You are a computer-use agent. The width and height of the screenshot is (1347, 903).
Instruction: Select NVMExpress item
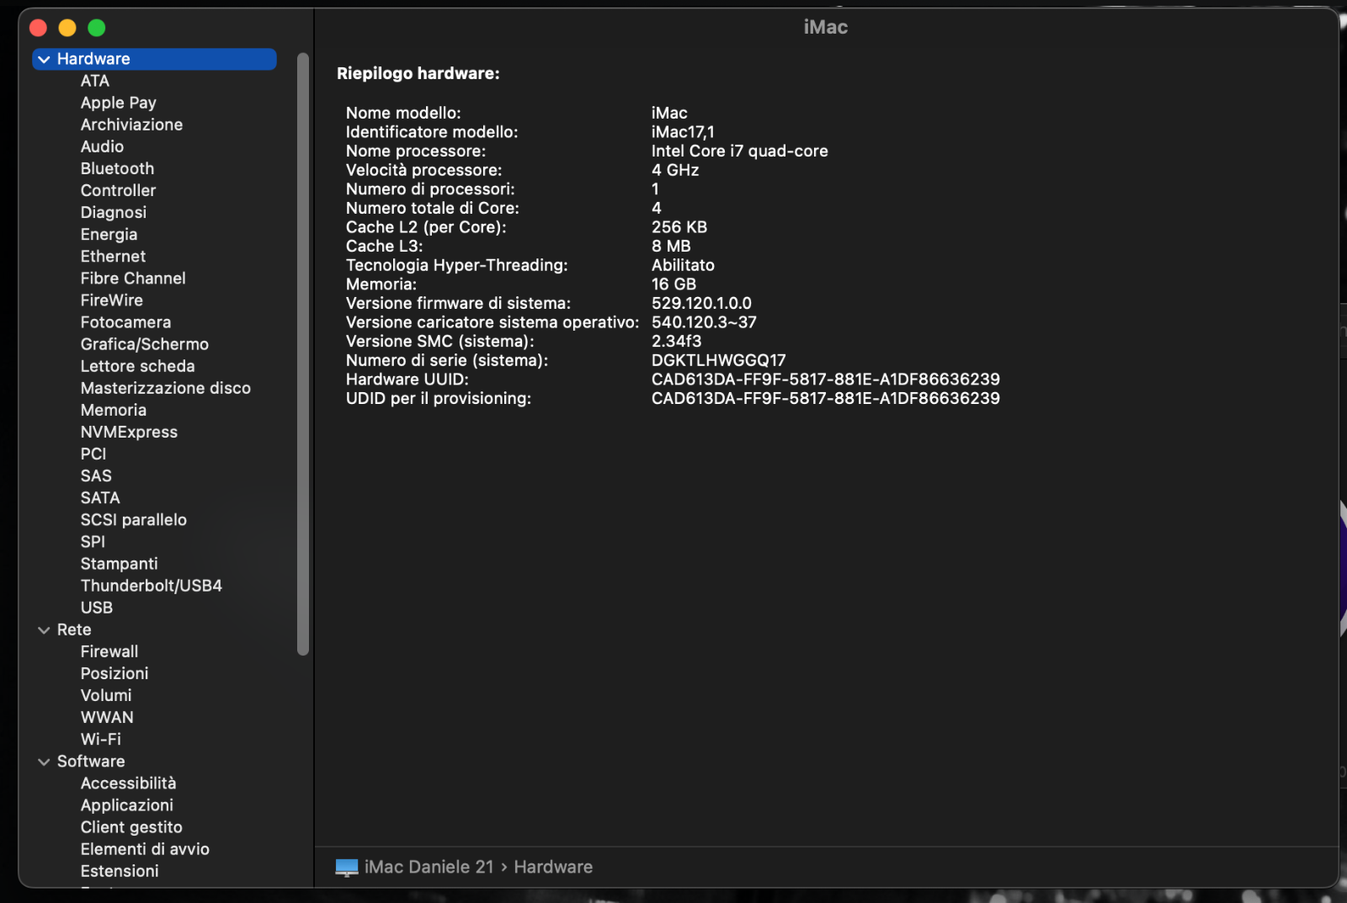click(x=129, y=432)
